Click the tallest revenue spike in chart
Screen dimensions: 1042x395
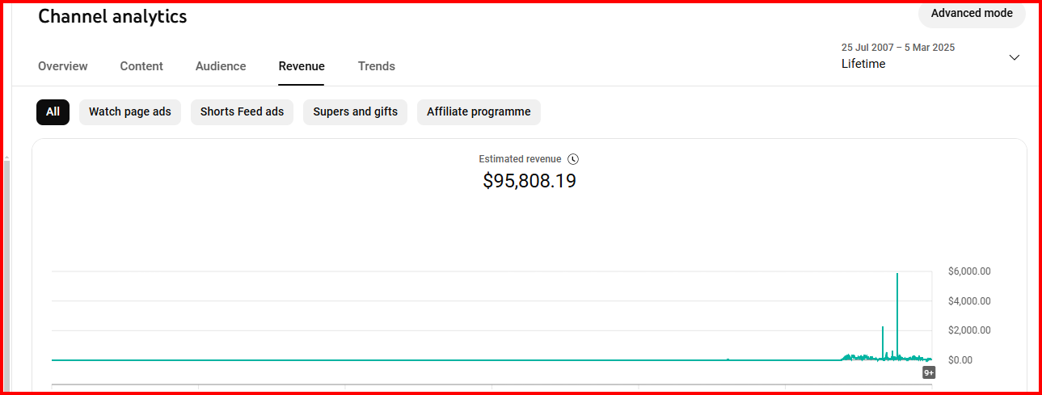click(x=897, y=315)
